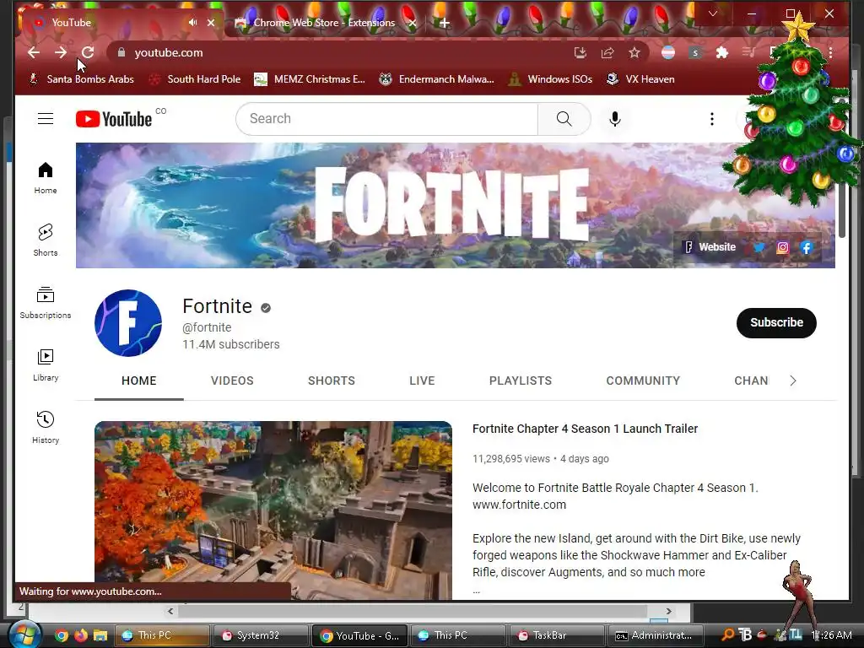Open Subscriptions in YouTube sidebar
This screenshot has height=648, width=864.
click(46, 303)
